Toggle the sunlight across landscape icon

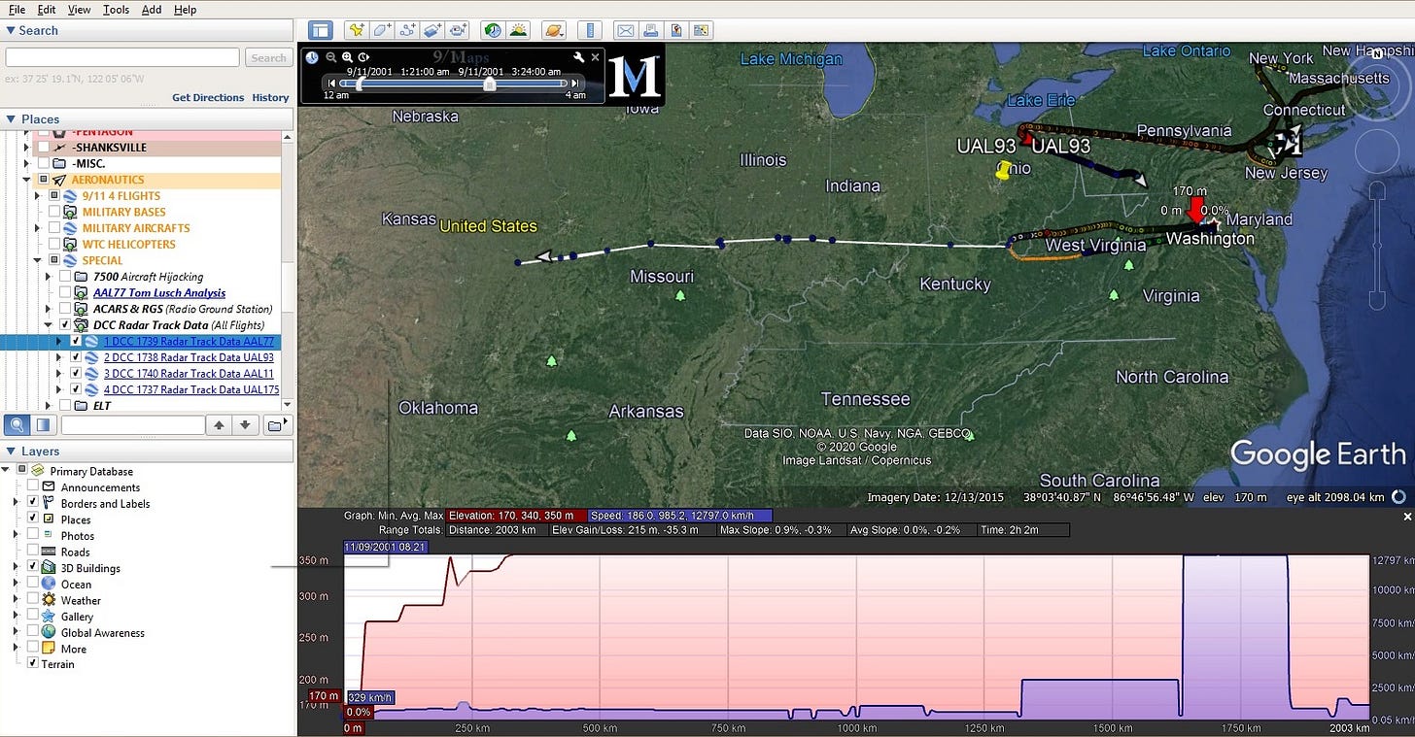coord(519,30)
